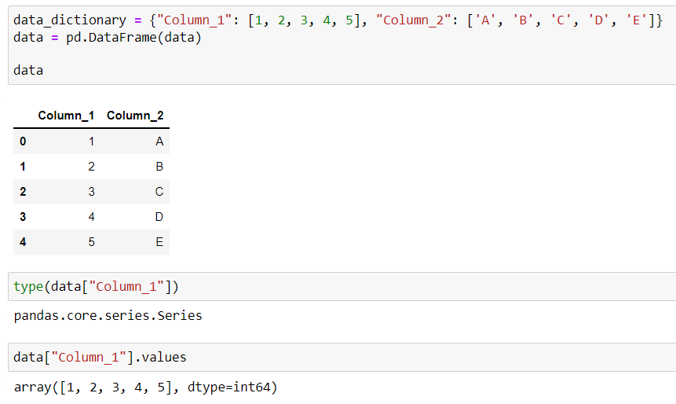Click the standalone 'data' code line
676x404 pixels.
pos(28,71)
